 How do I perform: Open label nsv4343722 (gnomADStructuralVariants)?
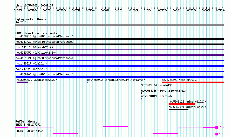(x=44, y=42)
